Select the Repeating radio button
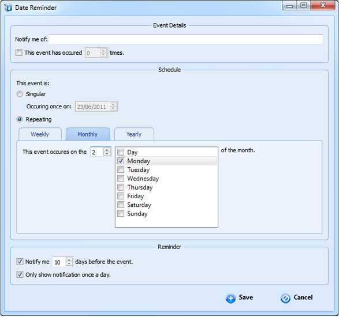 coord(20,119)
